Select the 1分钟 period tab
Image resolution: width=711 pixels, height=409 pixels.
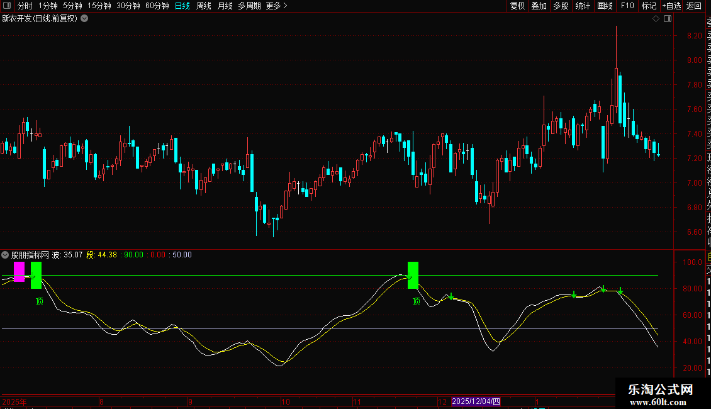[x=48, y=6]
